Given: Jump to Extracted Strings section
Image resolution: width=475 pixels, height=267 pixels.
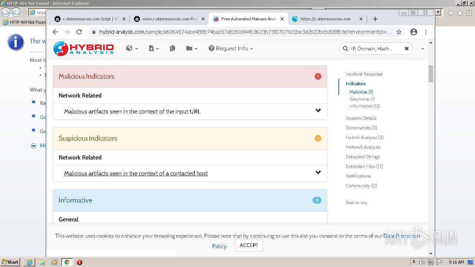Looking at the screenshot, I should 363,156.
